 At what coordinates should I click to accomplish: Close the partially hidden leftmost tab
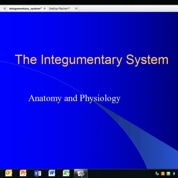point(5,9)
